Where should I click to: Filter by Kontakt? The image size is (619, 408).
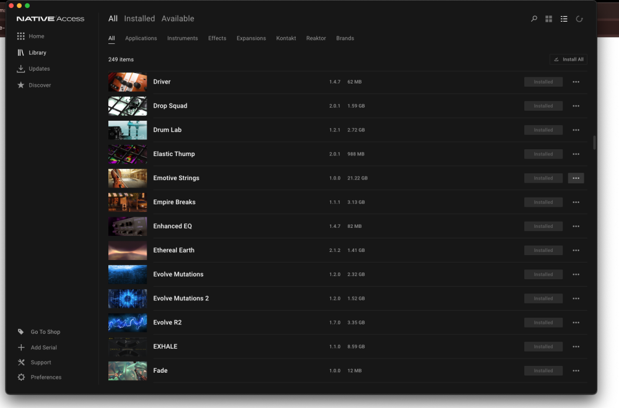286,38
